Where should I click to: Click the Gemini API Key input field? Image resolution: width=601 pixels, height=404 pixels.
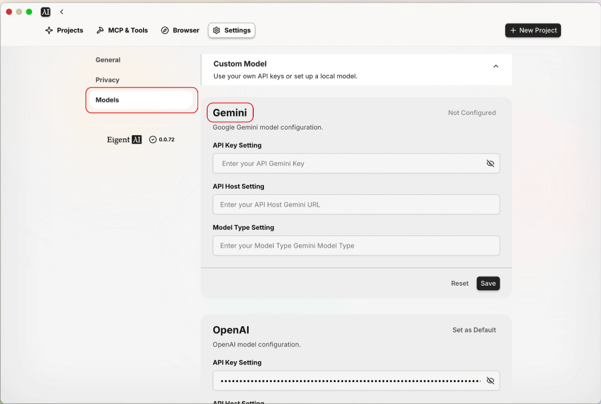pyautogui.click(x=349, y=163)
